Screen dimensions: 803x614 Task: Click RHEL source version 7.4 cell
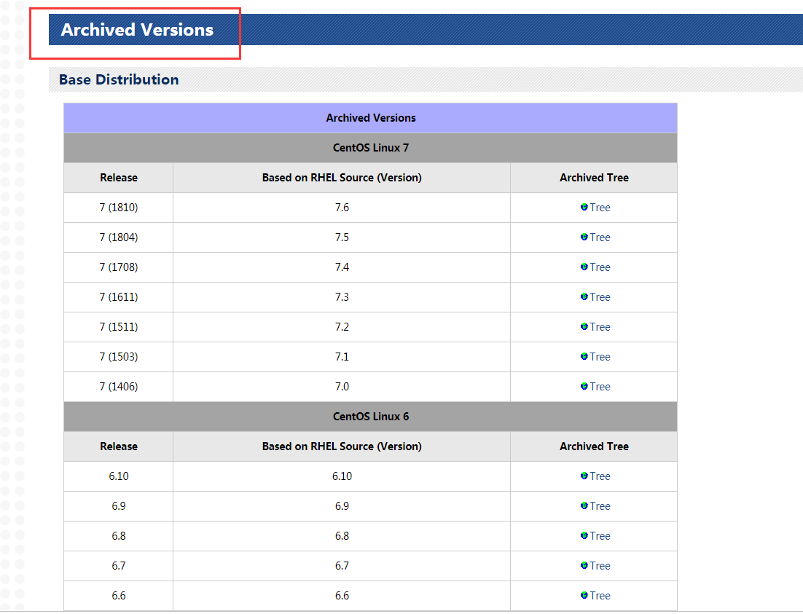342,267
